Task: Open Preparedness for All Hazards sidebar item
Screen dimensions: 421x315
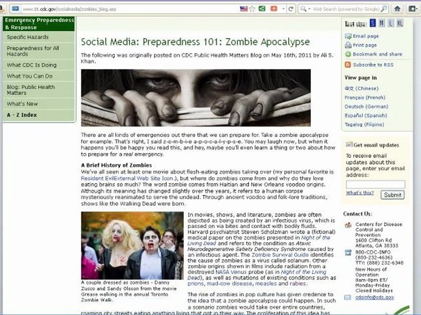Action: (x=39, y=51)
